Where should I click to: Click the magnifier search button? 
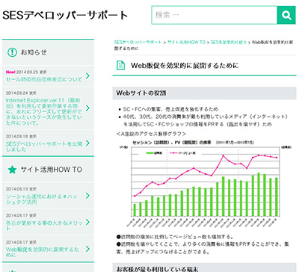(x=286, y=15)
